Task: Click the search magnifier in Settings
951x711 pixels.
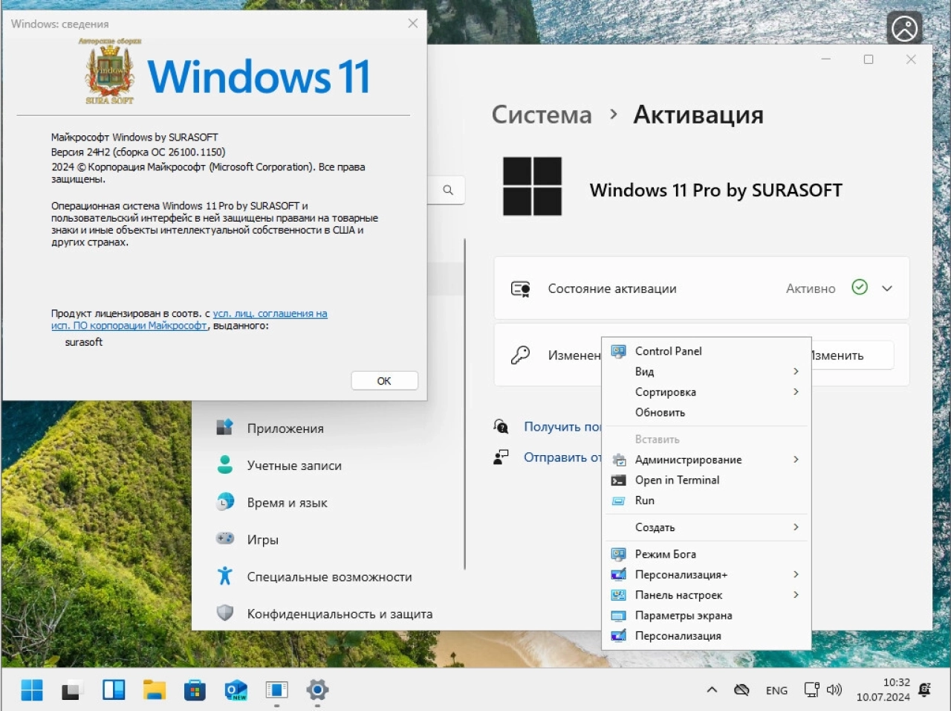Action: (448, 190)
